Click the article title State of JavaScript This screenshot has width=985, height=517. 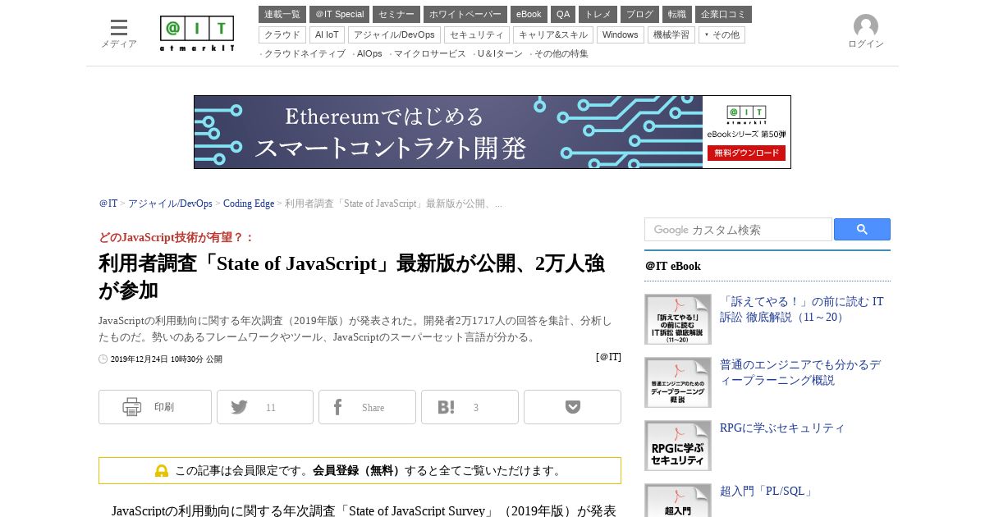351,277
